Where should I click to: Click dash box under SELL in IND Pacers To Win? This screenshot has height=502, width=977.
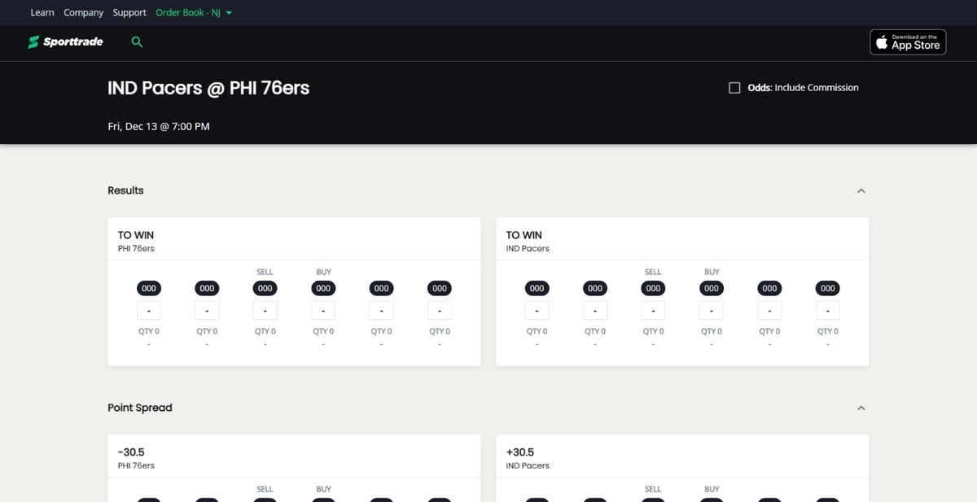[653, 311]
